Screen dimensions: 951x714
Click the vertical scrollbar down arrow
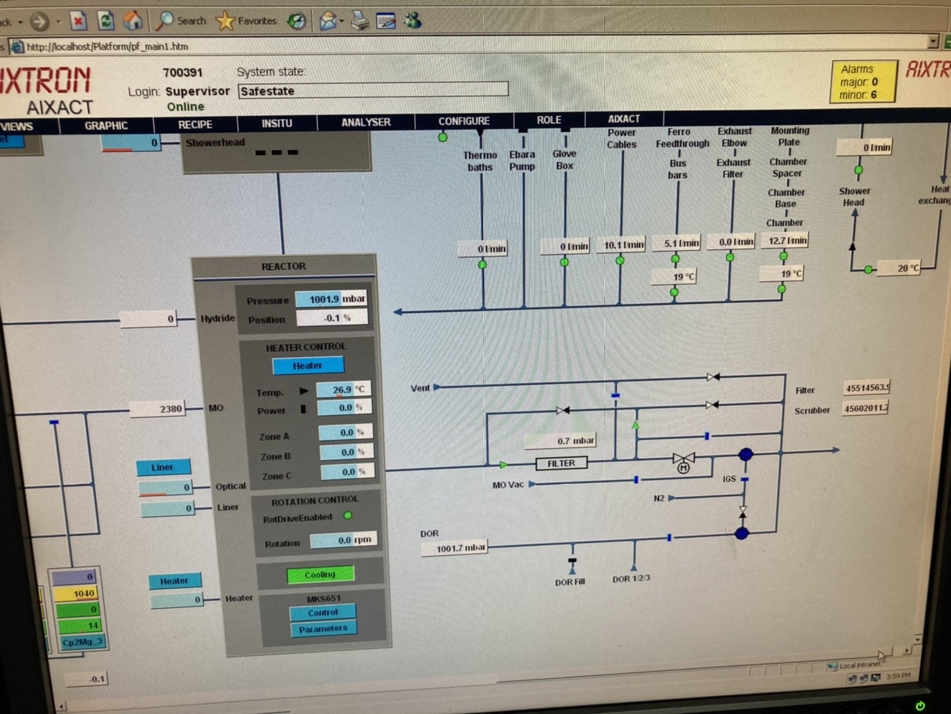[918, 639]
